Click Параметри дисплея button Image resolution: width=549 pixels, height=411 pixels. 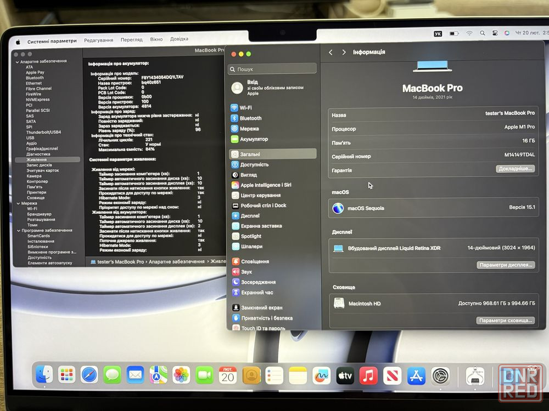[x=506, y=265]
